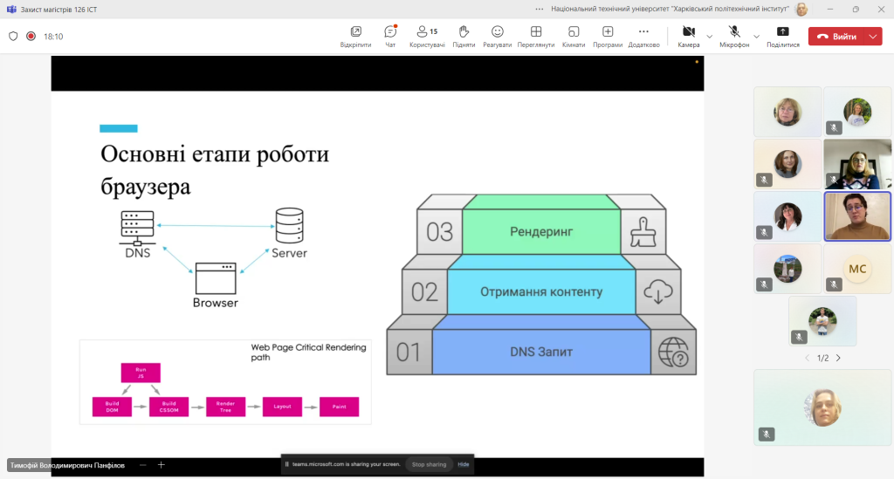Select the MC participant tile
Image resolution: width=894 pixels, height=479 pixels.
[857, 268]
